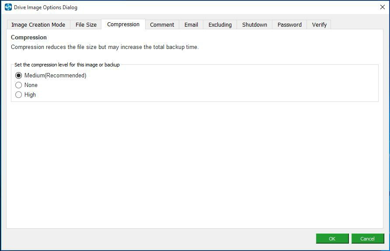Open the File Size tab
Screen dimensions: 390x251
click(x=86, y=24)
